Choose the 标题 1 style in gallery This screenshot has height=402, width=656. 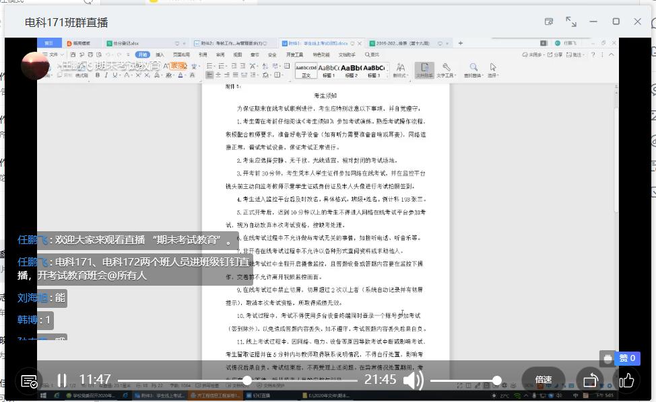pos(328,70)
